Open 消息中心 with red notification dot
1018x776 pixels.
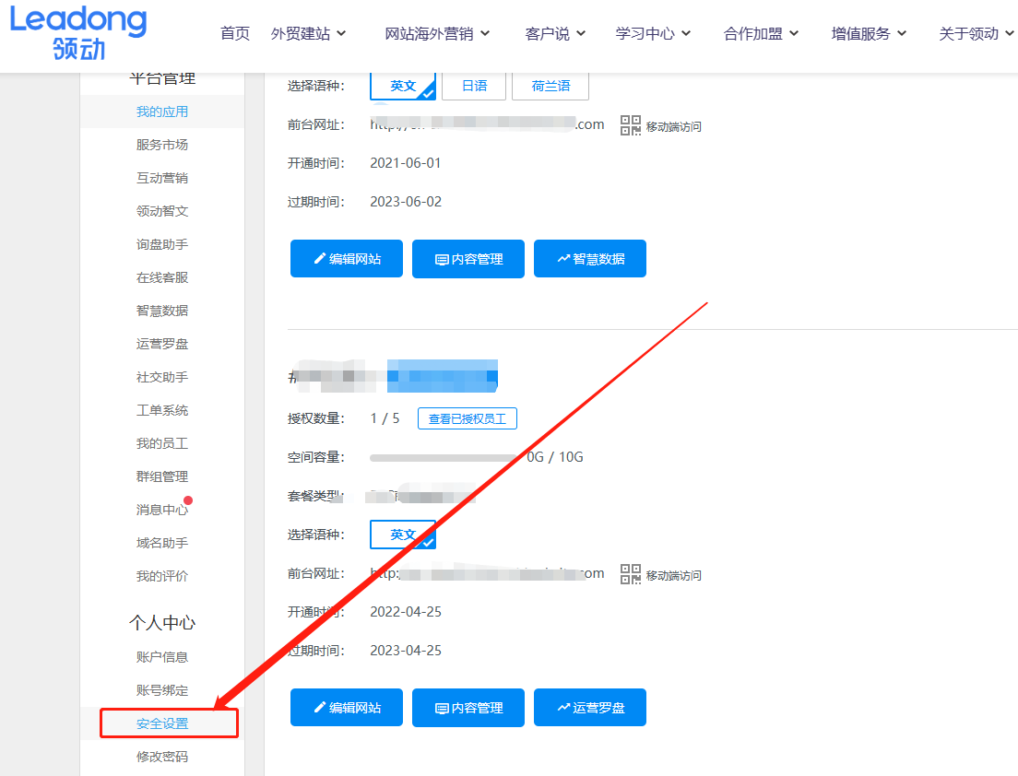tap(162, 509)
